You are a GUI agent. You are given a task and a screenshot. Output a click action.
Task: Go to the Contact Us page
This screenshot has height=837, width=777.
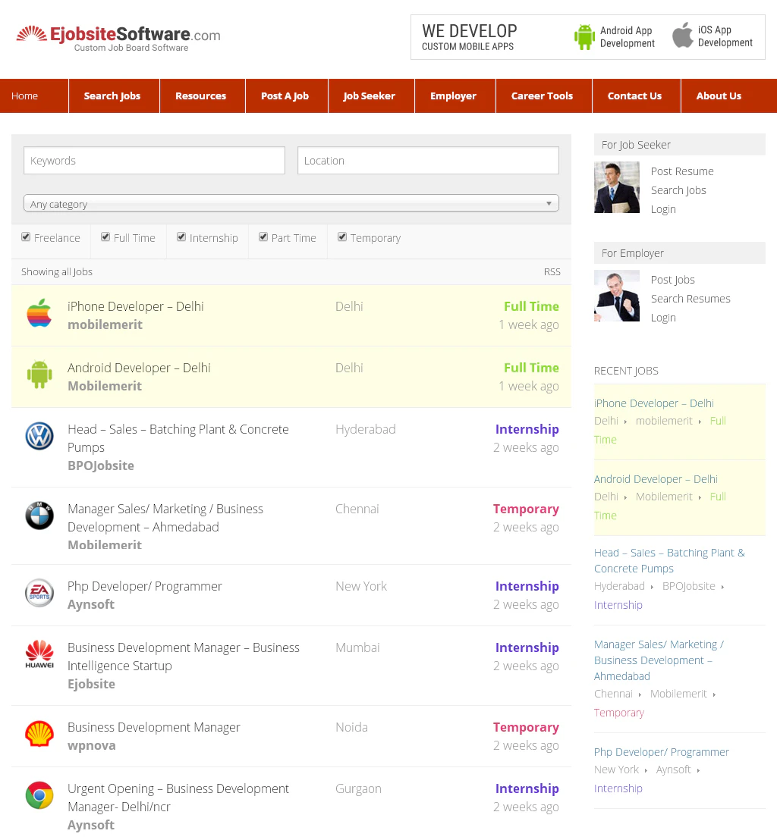(x=635, y=96)
